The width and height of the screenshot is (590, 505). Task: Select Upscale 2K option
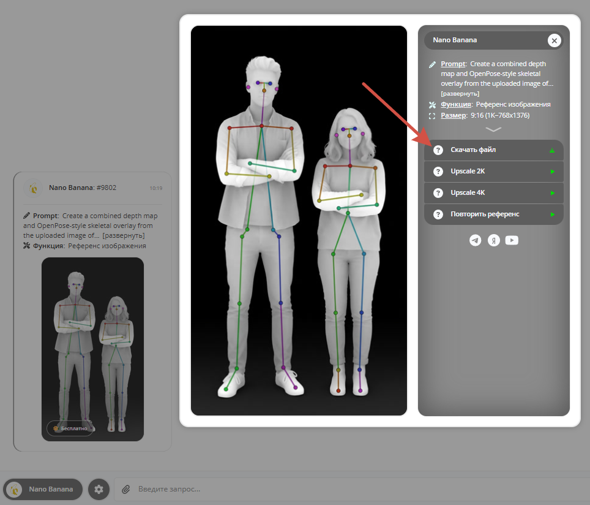(x=494, y=172)
